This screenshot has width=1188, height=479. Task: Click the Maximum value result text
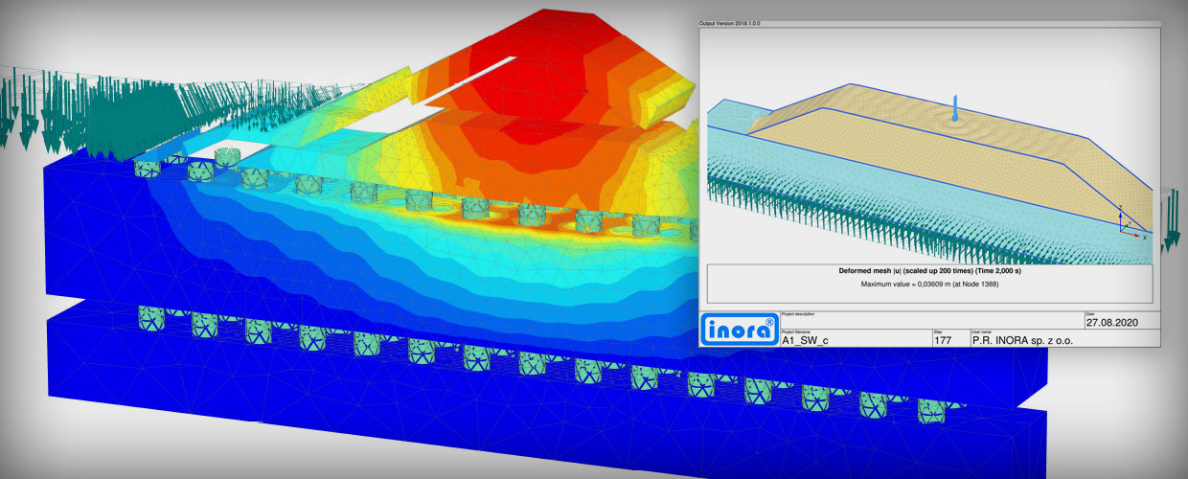929,285
